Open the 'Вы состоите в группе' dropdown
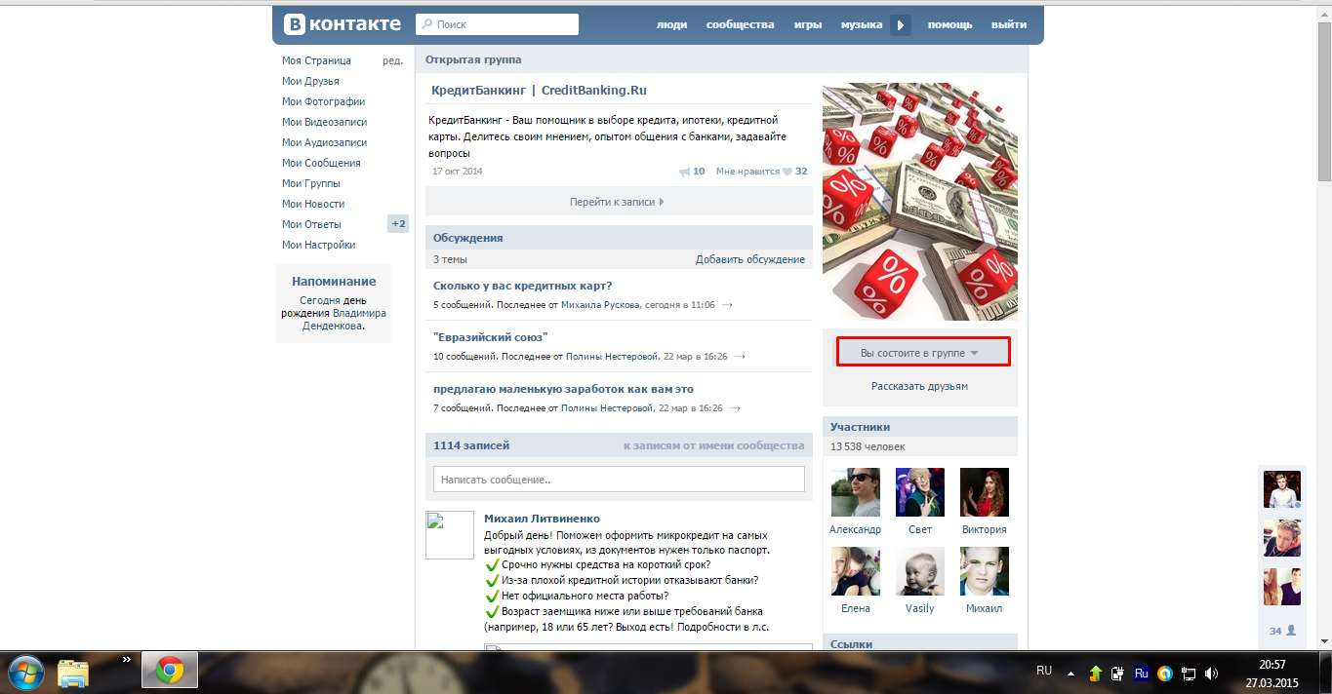1332x694 pixels. [922, 352]
